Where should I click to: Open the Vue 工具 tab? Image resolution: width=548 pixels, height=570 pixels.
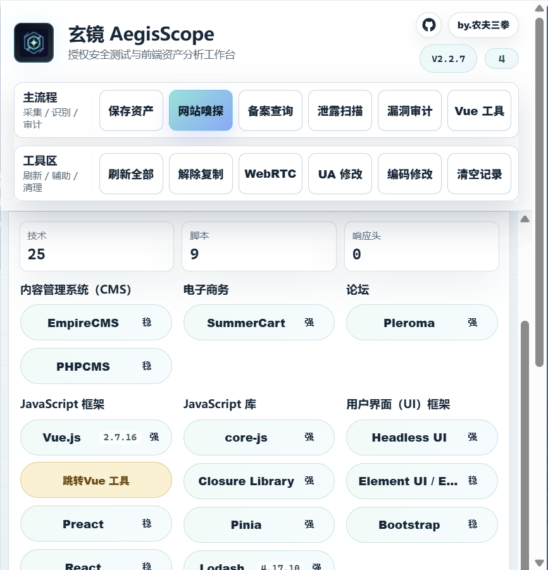(x=479, y=111)
